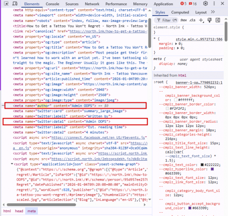Open the DevTools three-dot menu
The height and width of the screenshot is (216, 228).
pyautogui.click(x=214, y=3)
